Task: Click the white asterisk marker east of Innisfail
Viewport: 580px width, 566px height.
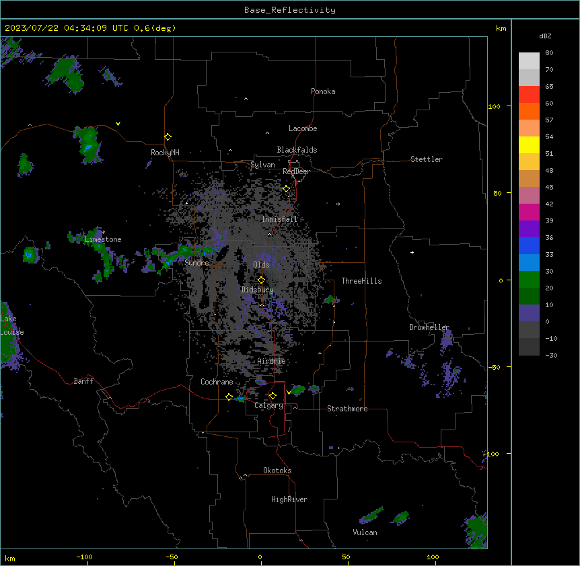Action: pyautogui.click(x=338, y=204)
